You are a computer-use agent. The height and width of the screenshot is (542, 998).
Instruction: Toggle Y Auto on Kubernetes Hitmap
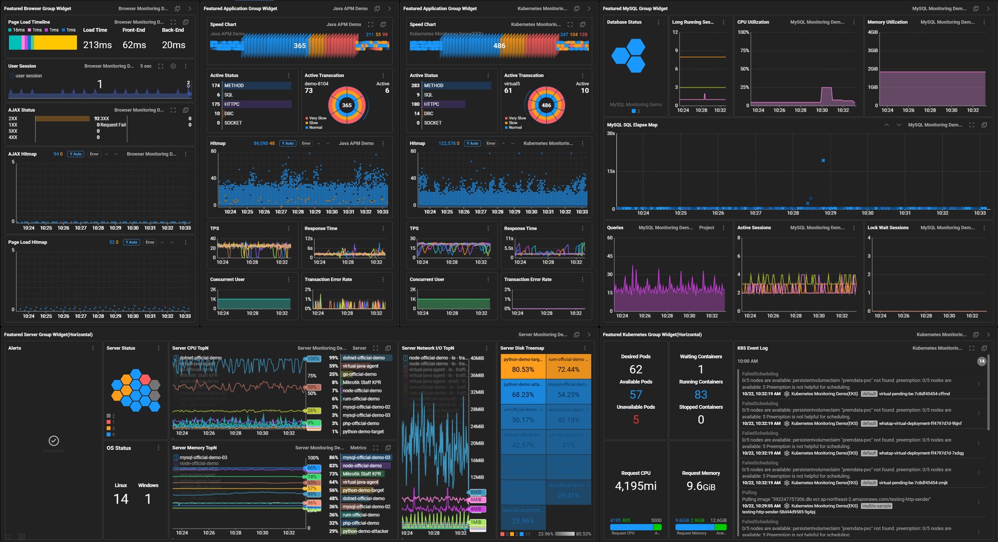[472, 143]
